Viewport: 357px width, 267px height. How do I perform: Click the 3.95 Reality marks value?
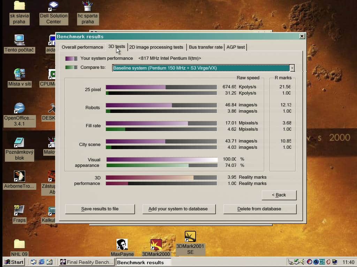(247, 177)
